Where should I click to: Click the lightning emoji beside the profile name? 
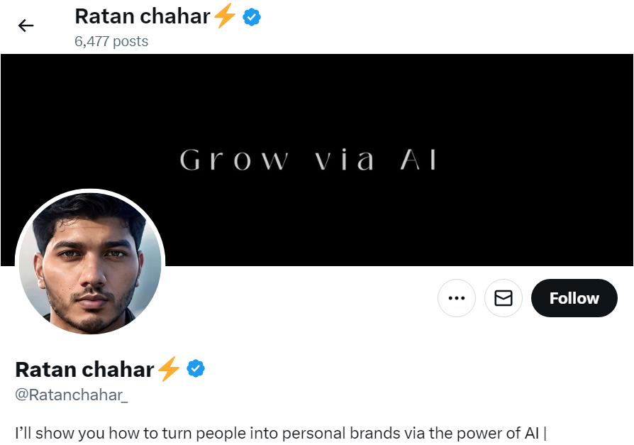(x=169, y=369)
